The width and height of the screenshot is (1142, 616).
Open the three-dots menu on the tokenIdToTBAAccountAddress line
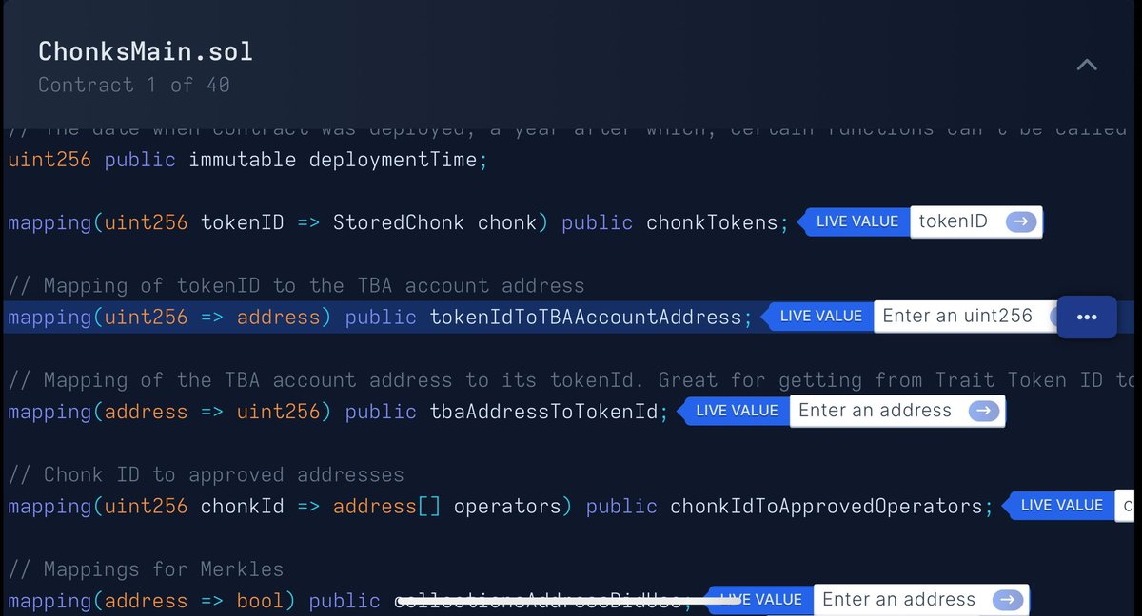point(1087,317)
